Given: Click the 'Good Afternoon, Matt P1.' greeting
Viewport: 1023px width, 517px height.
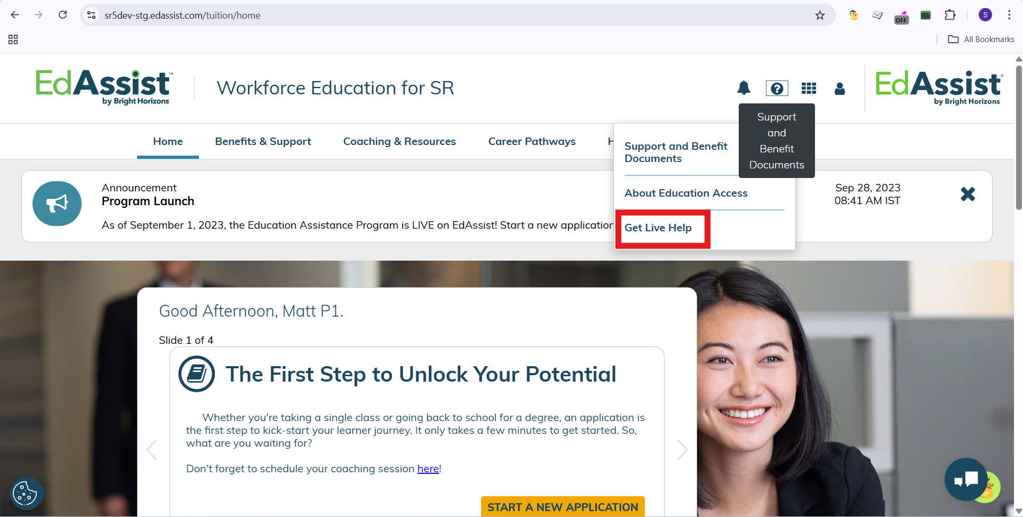Looking at the screenshot, I should (x=251, y=311).
